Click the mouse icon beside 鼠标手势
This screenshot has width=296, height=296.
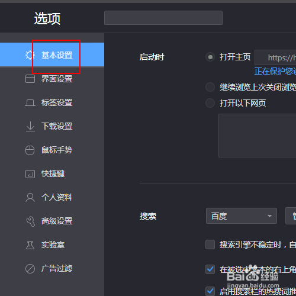[30, 150]
